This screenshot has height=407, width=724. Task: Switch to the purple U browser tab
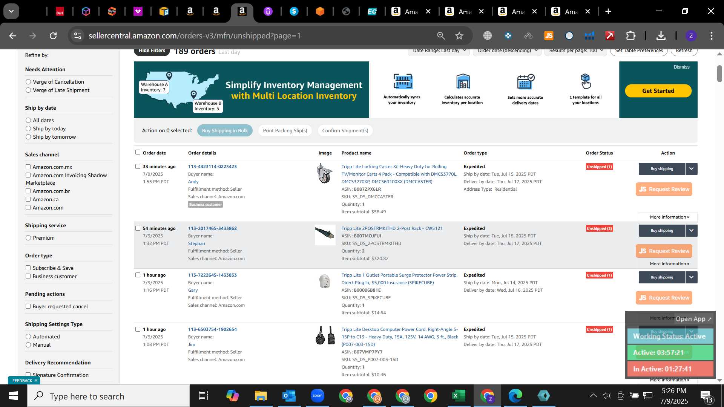[268, 11]
